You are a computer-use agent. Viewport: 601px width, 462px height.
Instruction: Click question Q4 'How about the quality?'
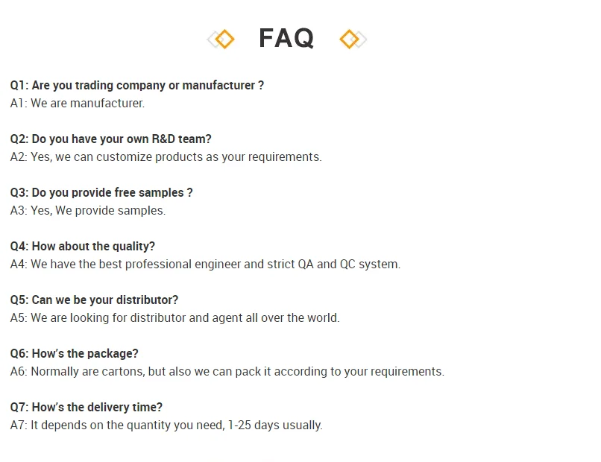83,247
